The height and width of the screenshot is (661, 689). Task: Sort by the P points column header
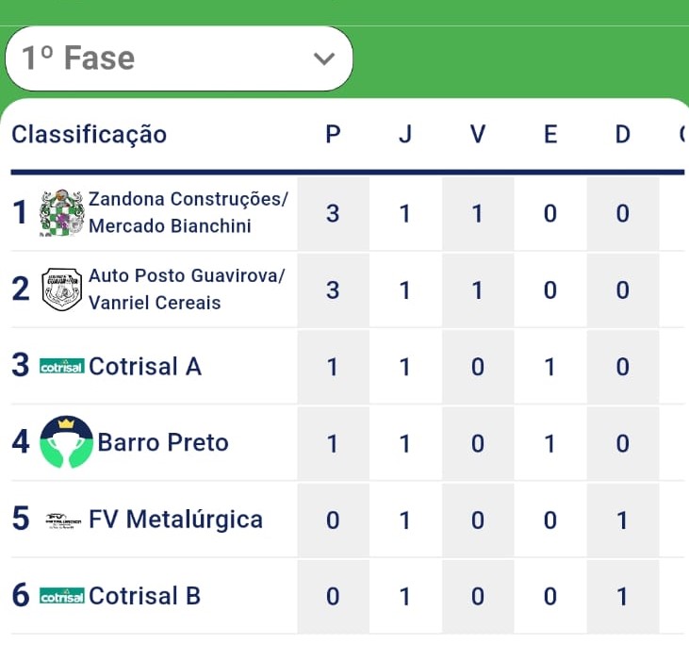(333, 135)
